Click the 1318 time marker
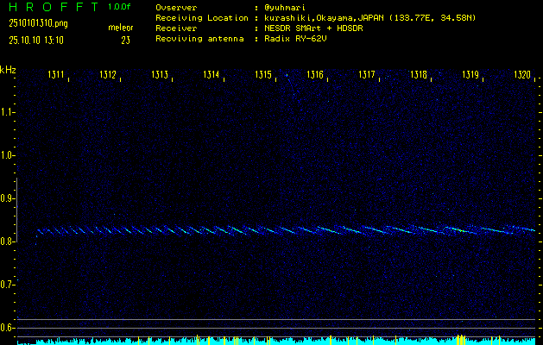The height and width of the screenshot is (345, 543). pos(419,76)
